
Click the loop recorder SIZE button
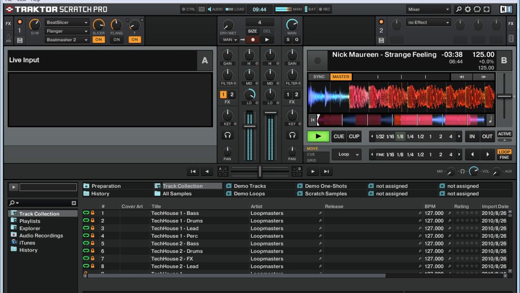252,31
